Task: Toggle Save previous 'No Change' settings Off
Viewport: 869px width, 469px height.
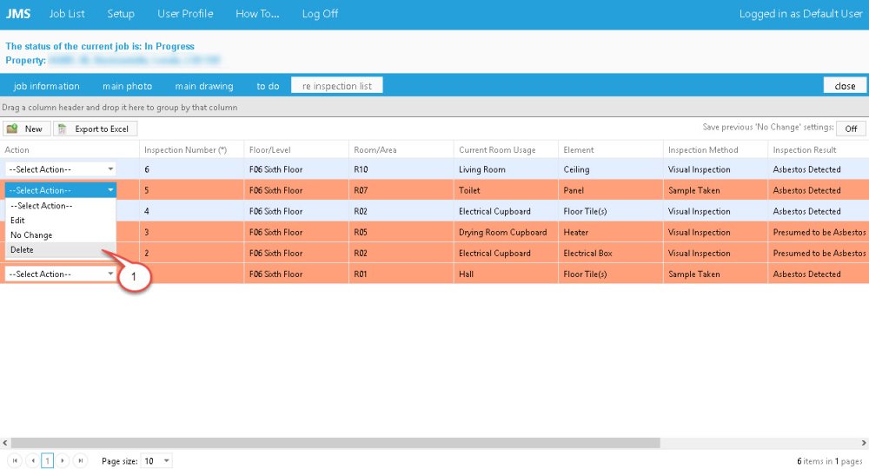Action: 851,129
